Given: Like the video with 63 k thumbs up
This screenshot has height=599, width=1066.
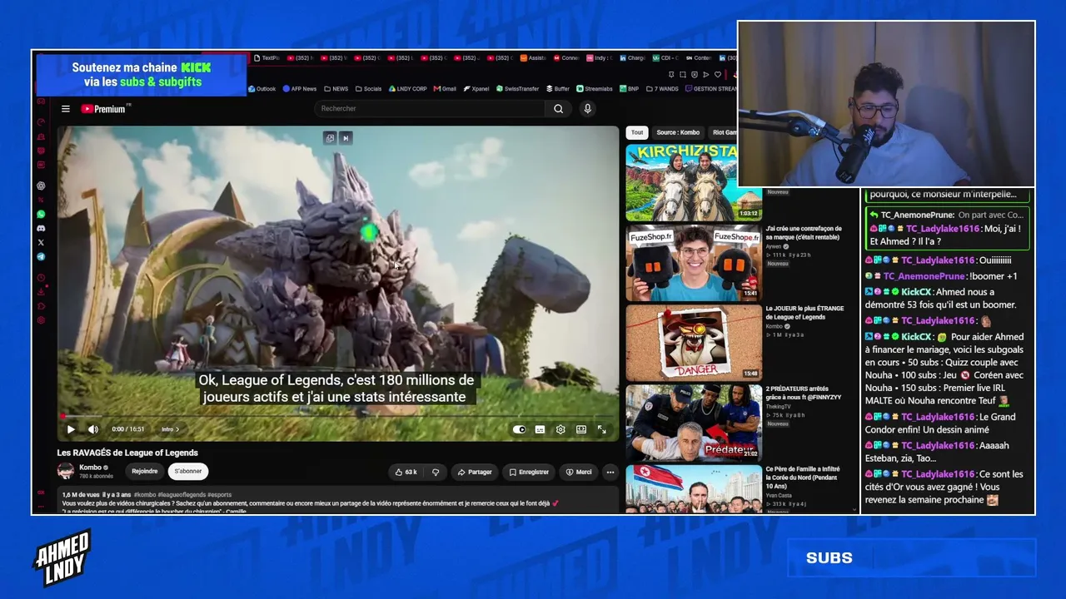Looking at the screenshot, I should [406, 472].
